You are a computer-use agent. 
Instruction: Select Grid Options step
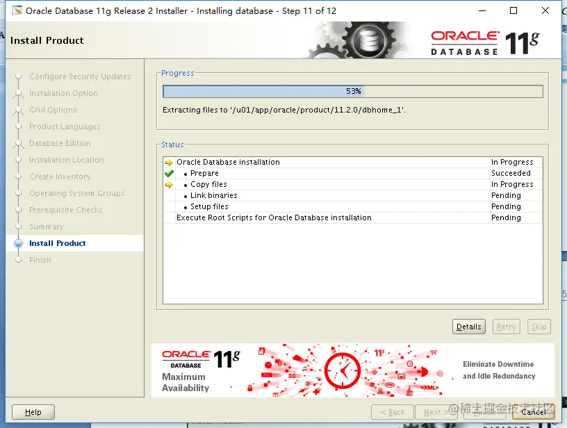[x=53, y=110]
